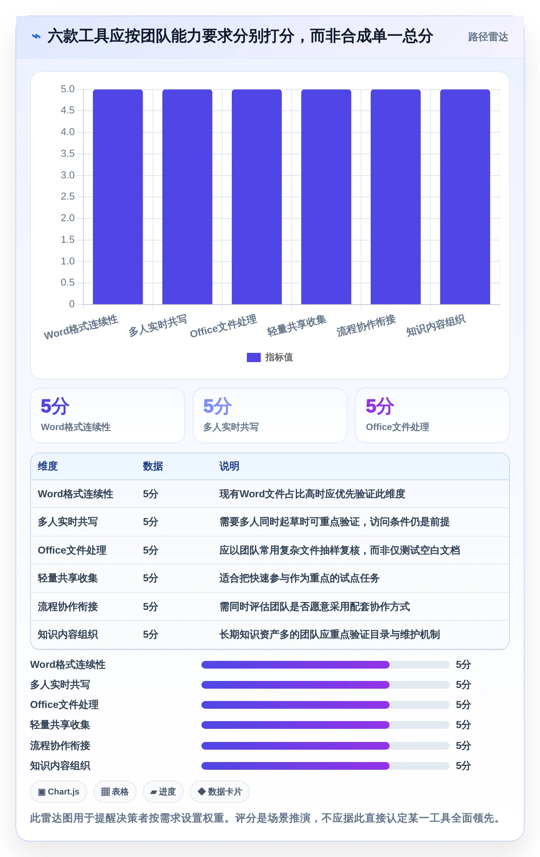Select the 知识内容组织 table row name
The image size is (540, 857).
coord(68,635)
